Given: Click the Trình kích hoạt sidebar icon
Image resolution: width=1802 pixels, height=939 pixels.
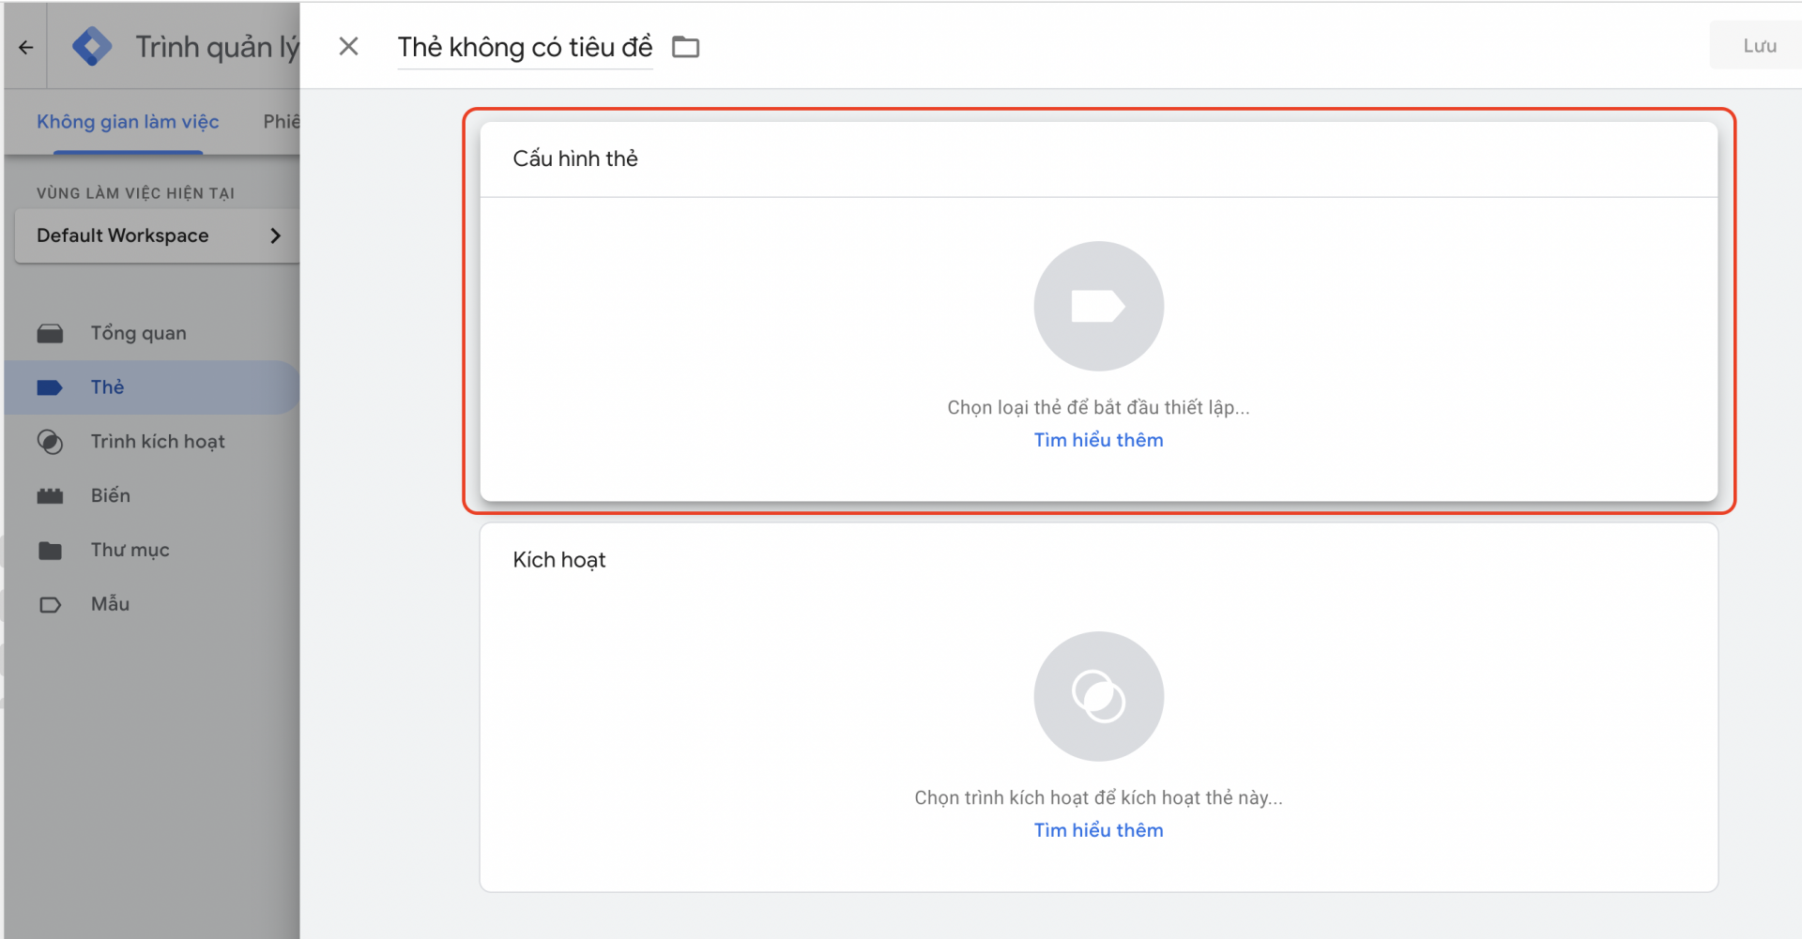Looking at the screenshot, I should 51,442.
